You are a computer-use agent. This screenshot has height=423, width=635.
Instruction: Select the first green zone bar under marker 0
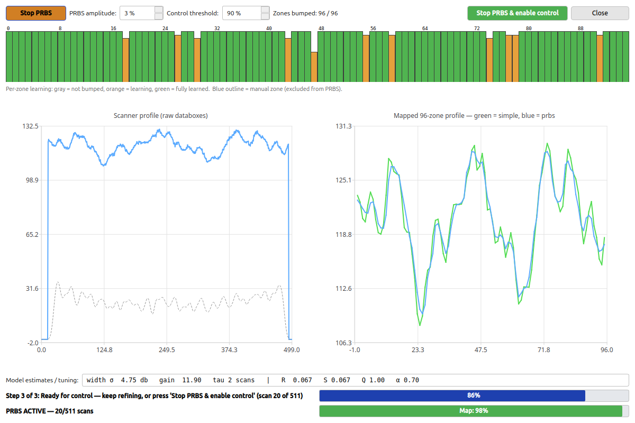[x=8, y=57]
